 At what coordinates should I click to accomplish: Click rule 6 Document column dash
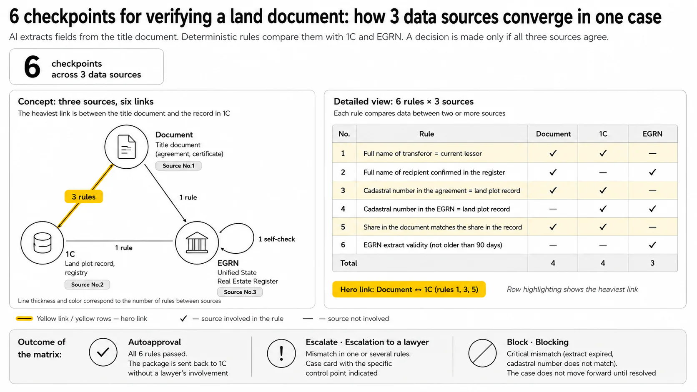click(553, 245)
